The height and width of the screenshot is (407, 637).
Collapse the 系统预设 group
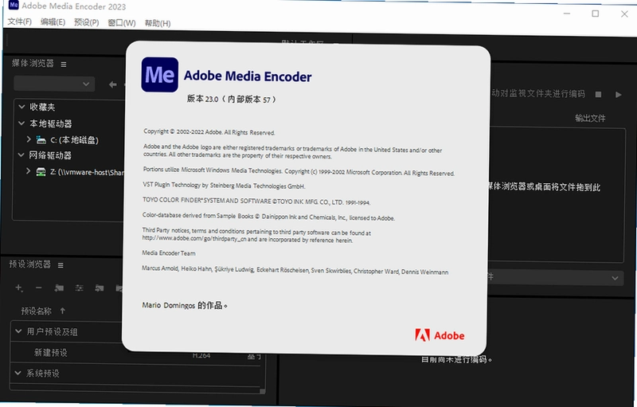[x=18, y=373]
